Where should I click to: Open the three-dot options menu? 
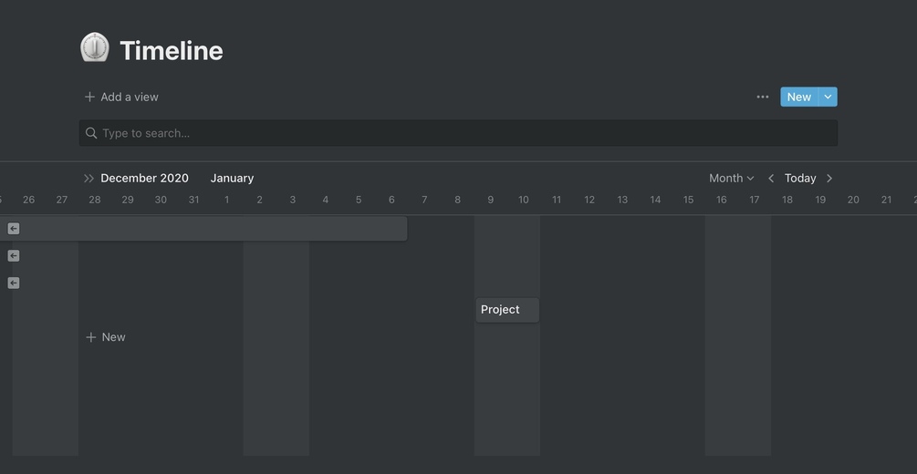point(763,97)
